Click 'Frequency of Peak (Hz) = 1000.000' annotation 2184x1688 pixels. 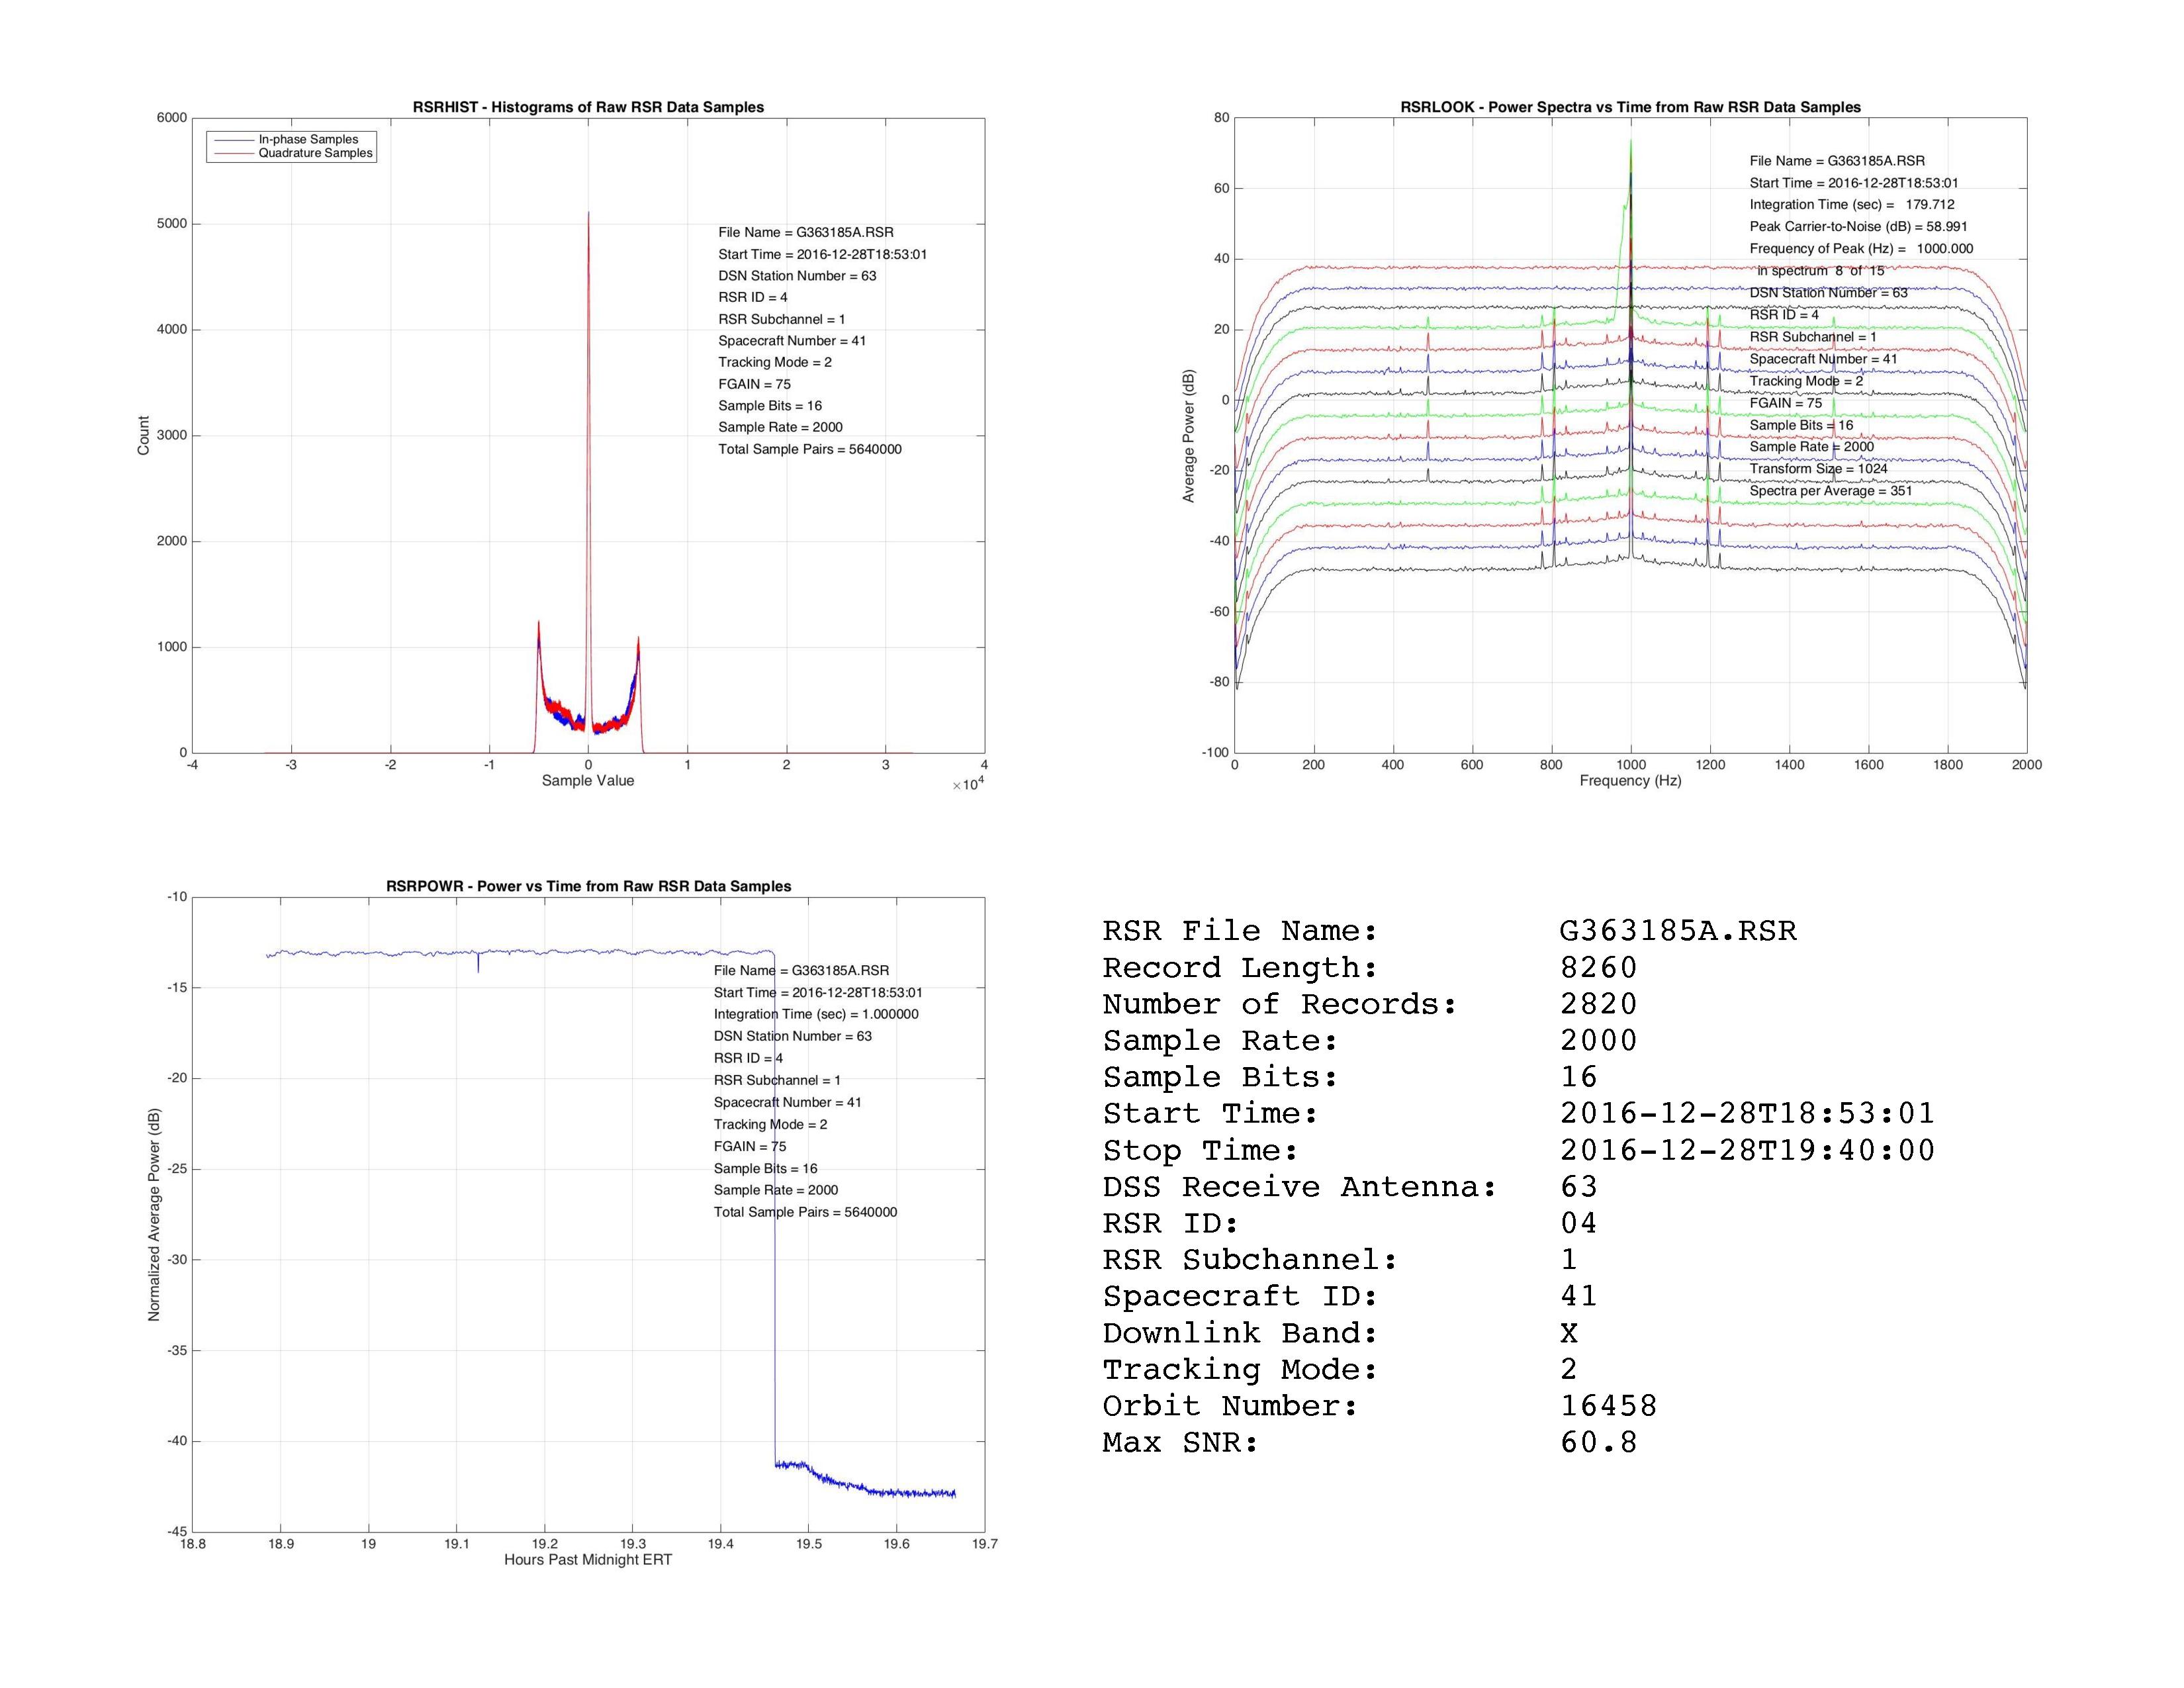click(1861, 248)
